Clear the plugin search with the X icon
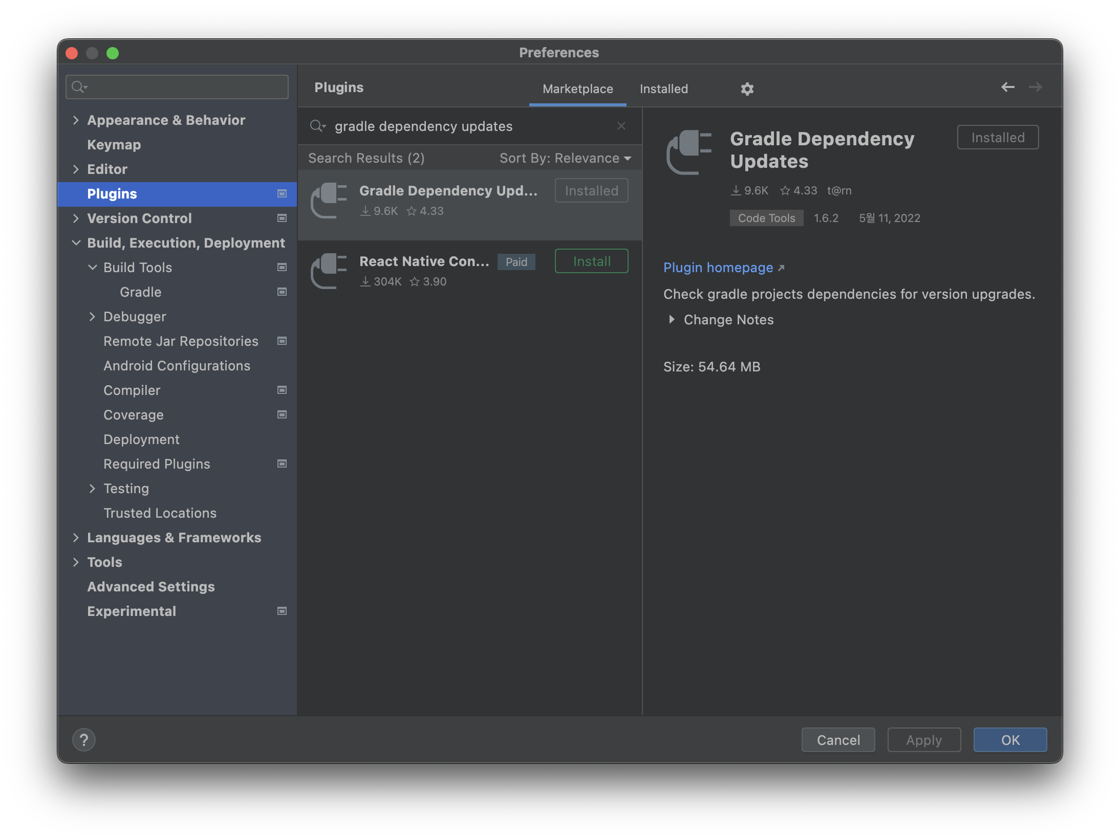Screen dimensions: 1120x839 pos(621,126)
